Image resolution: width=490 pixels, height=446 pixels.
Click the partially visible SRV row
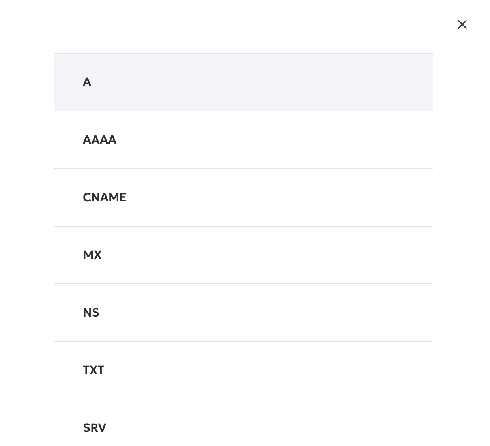point(244,423)
